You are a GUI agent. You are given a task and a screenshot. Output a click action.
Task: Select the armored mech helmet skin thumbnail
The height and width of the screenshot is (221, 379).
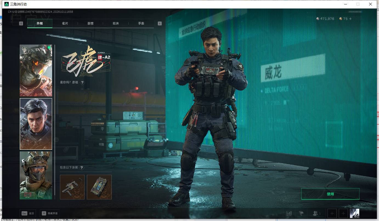[x=36, y=70]
